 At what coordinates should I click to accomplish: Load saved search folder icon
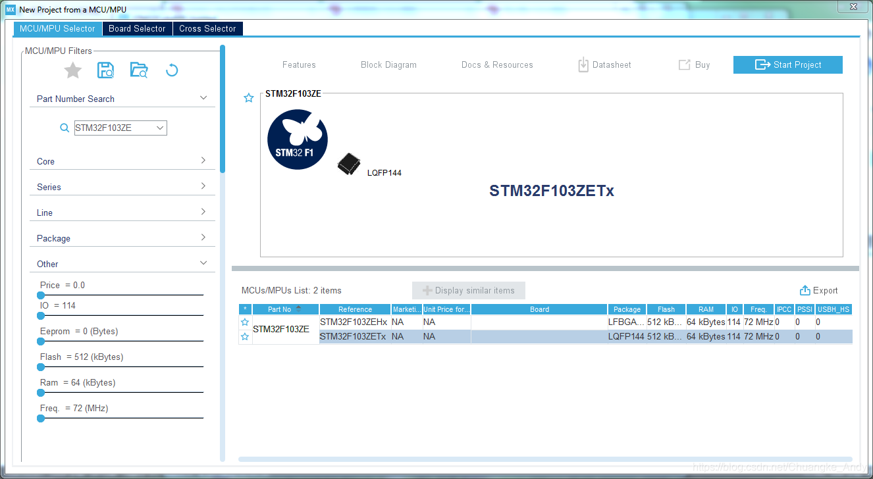coord(139,70)
